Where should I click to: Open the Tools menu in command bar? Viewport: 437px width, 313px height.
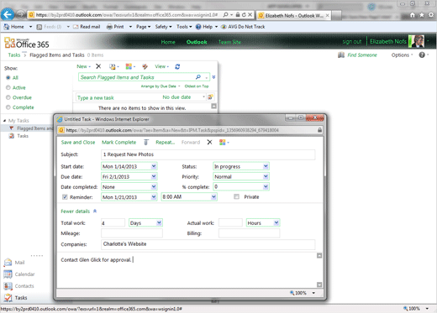pyautogui.click(x=184, y=27)
